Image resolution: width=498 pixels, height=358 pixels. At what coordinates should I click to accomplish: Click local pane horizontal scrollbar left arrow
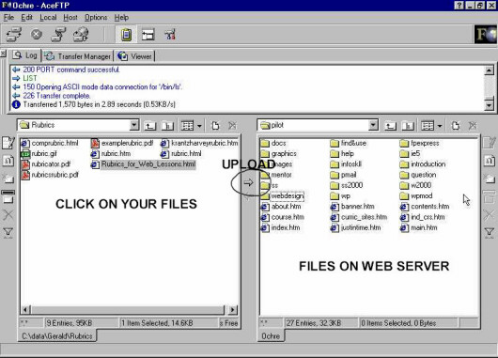[26, 310]
